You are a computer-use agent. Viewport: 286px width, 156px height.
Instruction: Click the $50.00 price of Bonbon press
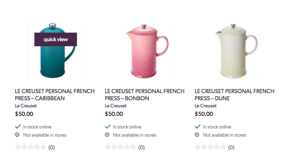point(114,114)
